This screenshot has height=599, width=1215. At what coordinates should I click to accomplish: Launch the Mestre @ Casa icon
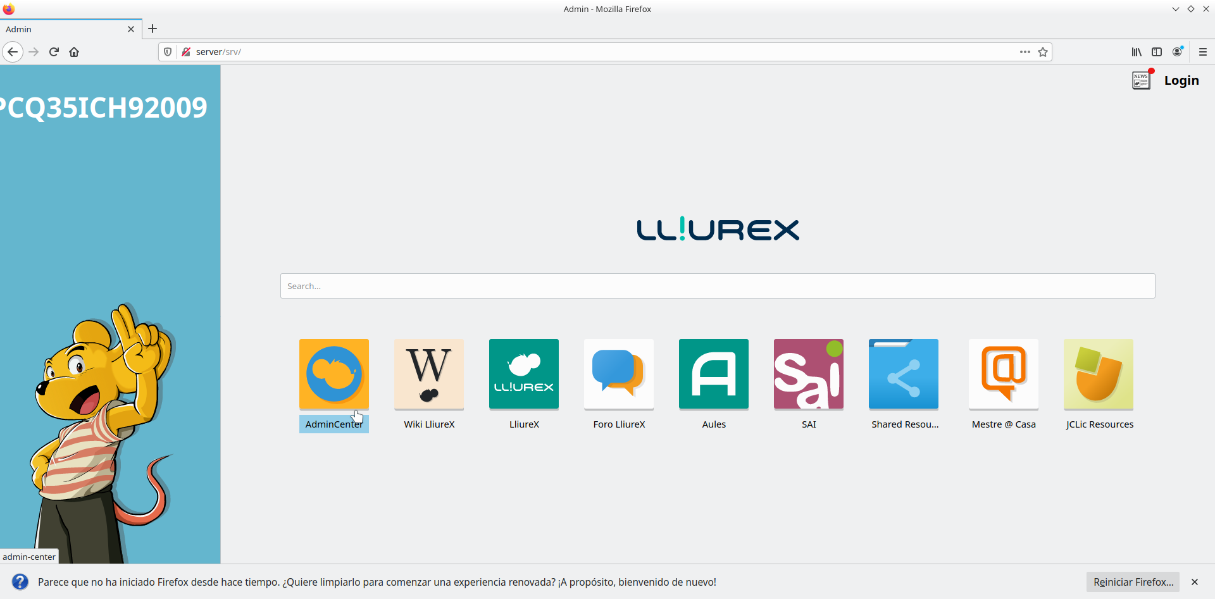(1003, 374)
